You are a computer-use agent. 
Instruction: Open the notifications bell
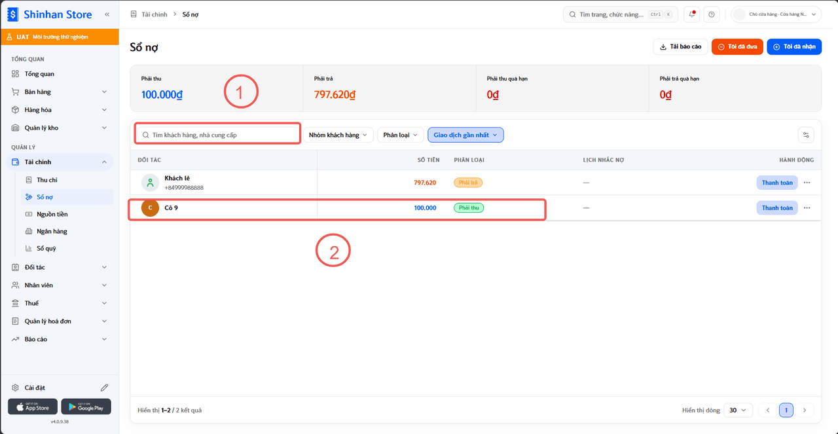tap(692, 14)
